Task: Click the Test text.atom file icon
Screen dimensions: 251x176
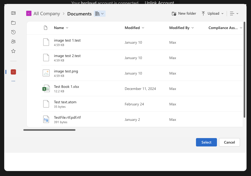Action: (46, 104)
